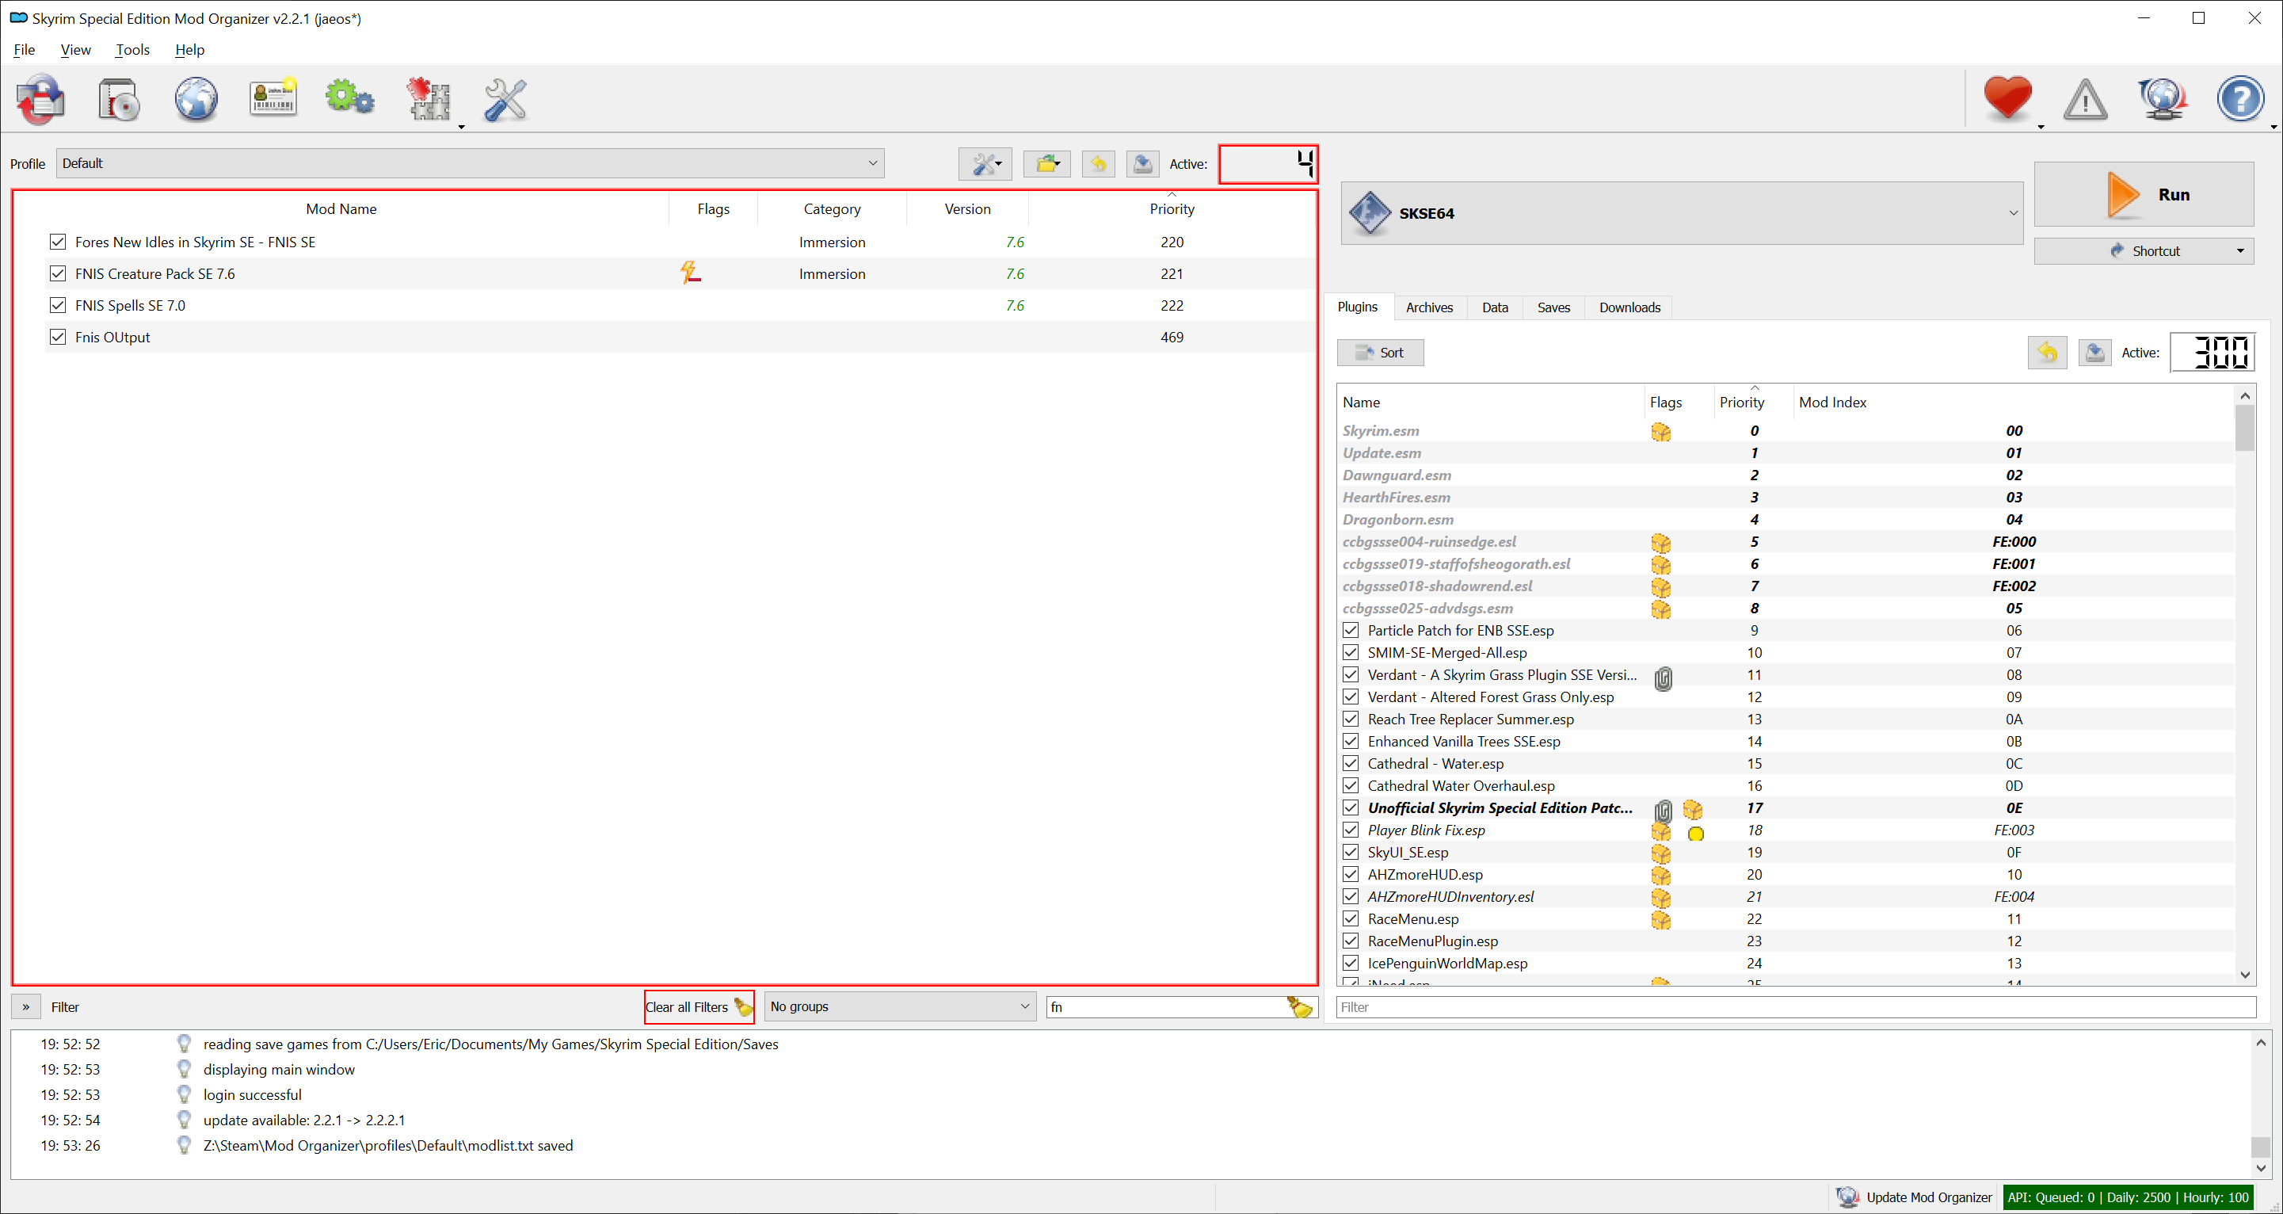Image resolution: width=2283 pixels, height=1214 pixels.
Task: Click the box flag icon for SkyUI_SE.esp
Action: pos(1661,853)
